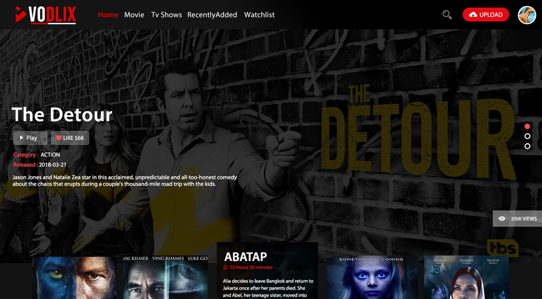
Task: Open the Watchlist menu item
Action: (x=259, y=15)
